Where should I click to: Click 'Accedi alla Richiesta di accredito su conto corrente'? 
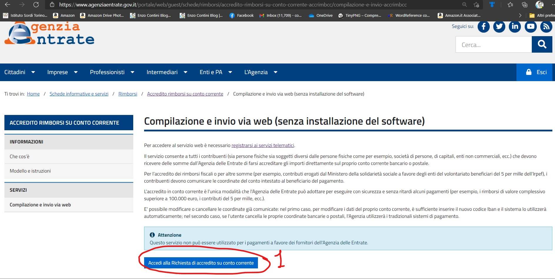[201, 263]
